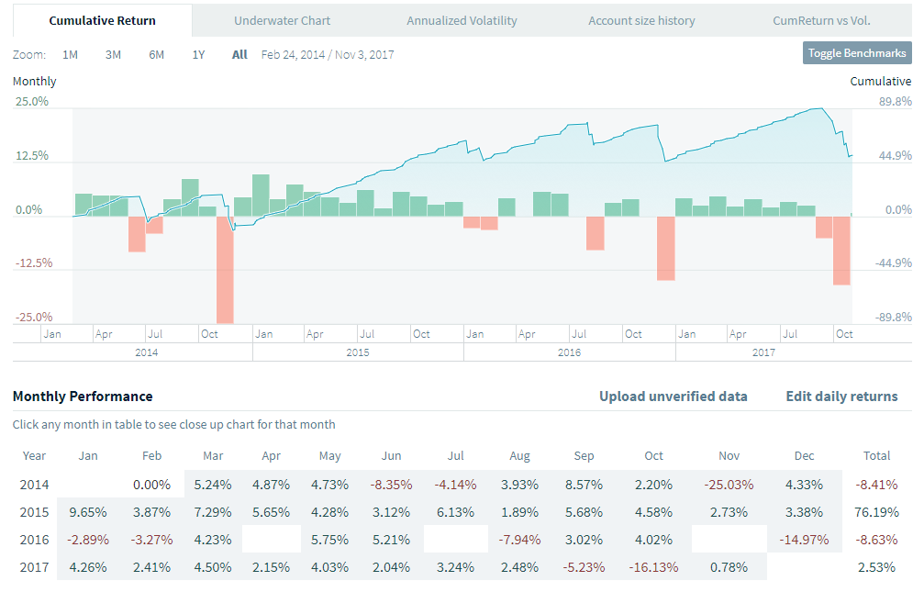Click the October 2017 -16.13% cell

click(x=654, y=567)
